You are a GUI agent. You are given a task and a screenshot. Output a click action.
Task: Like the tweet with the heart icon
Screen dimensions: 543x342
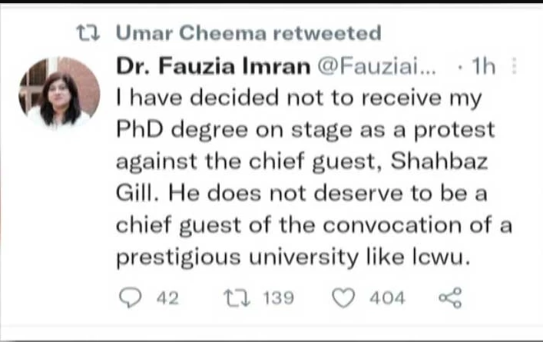(345, 297)
